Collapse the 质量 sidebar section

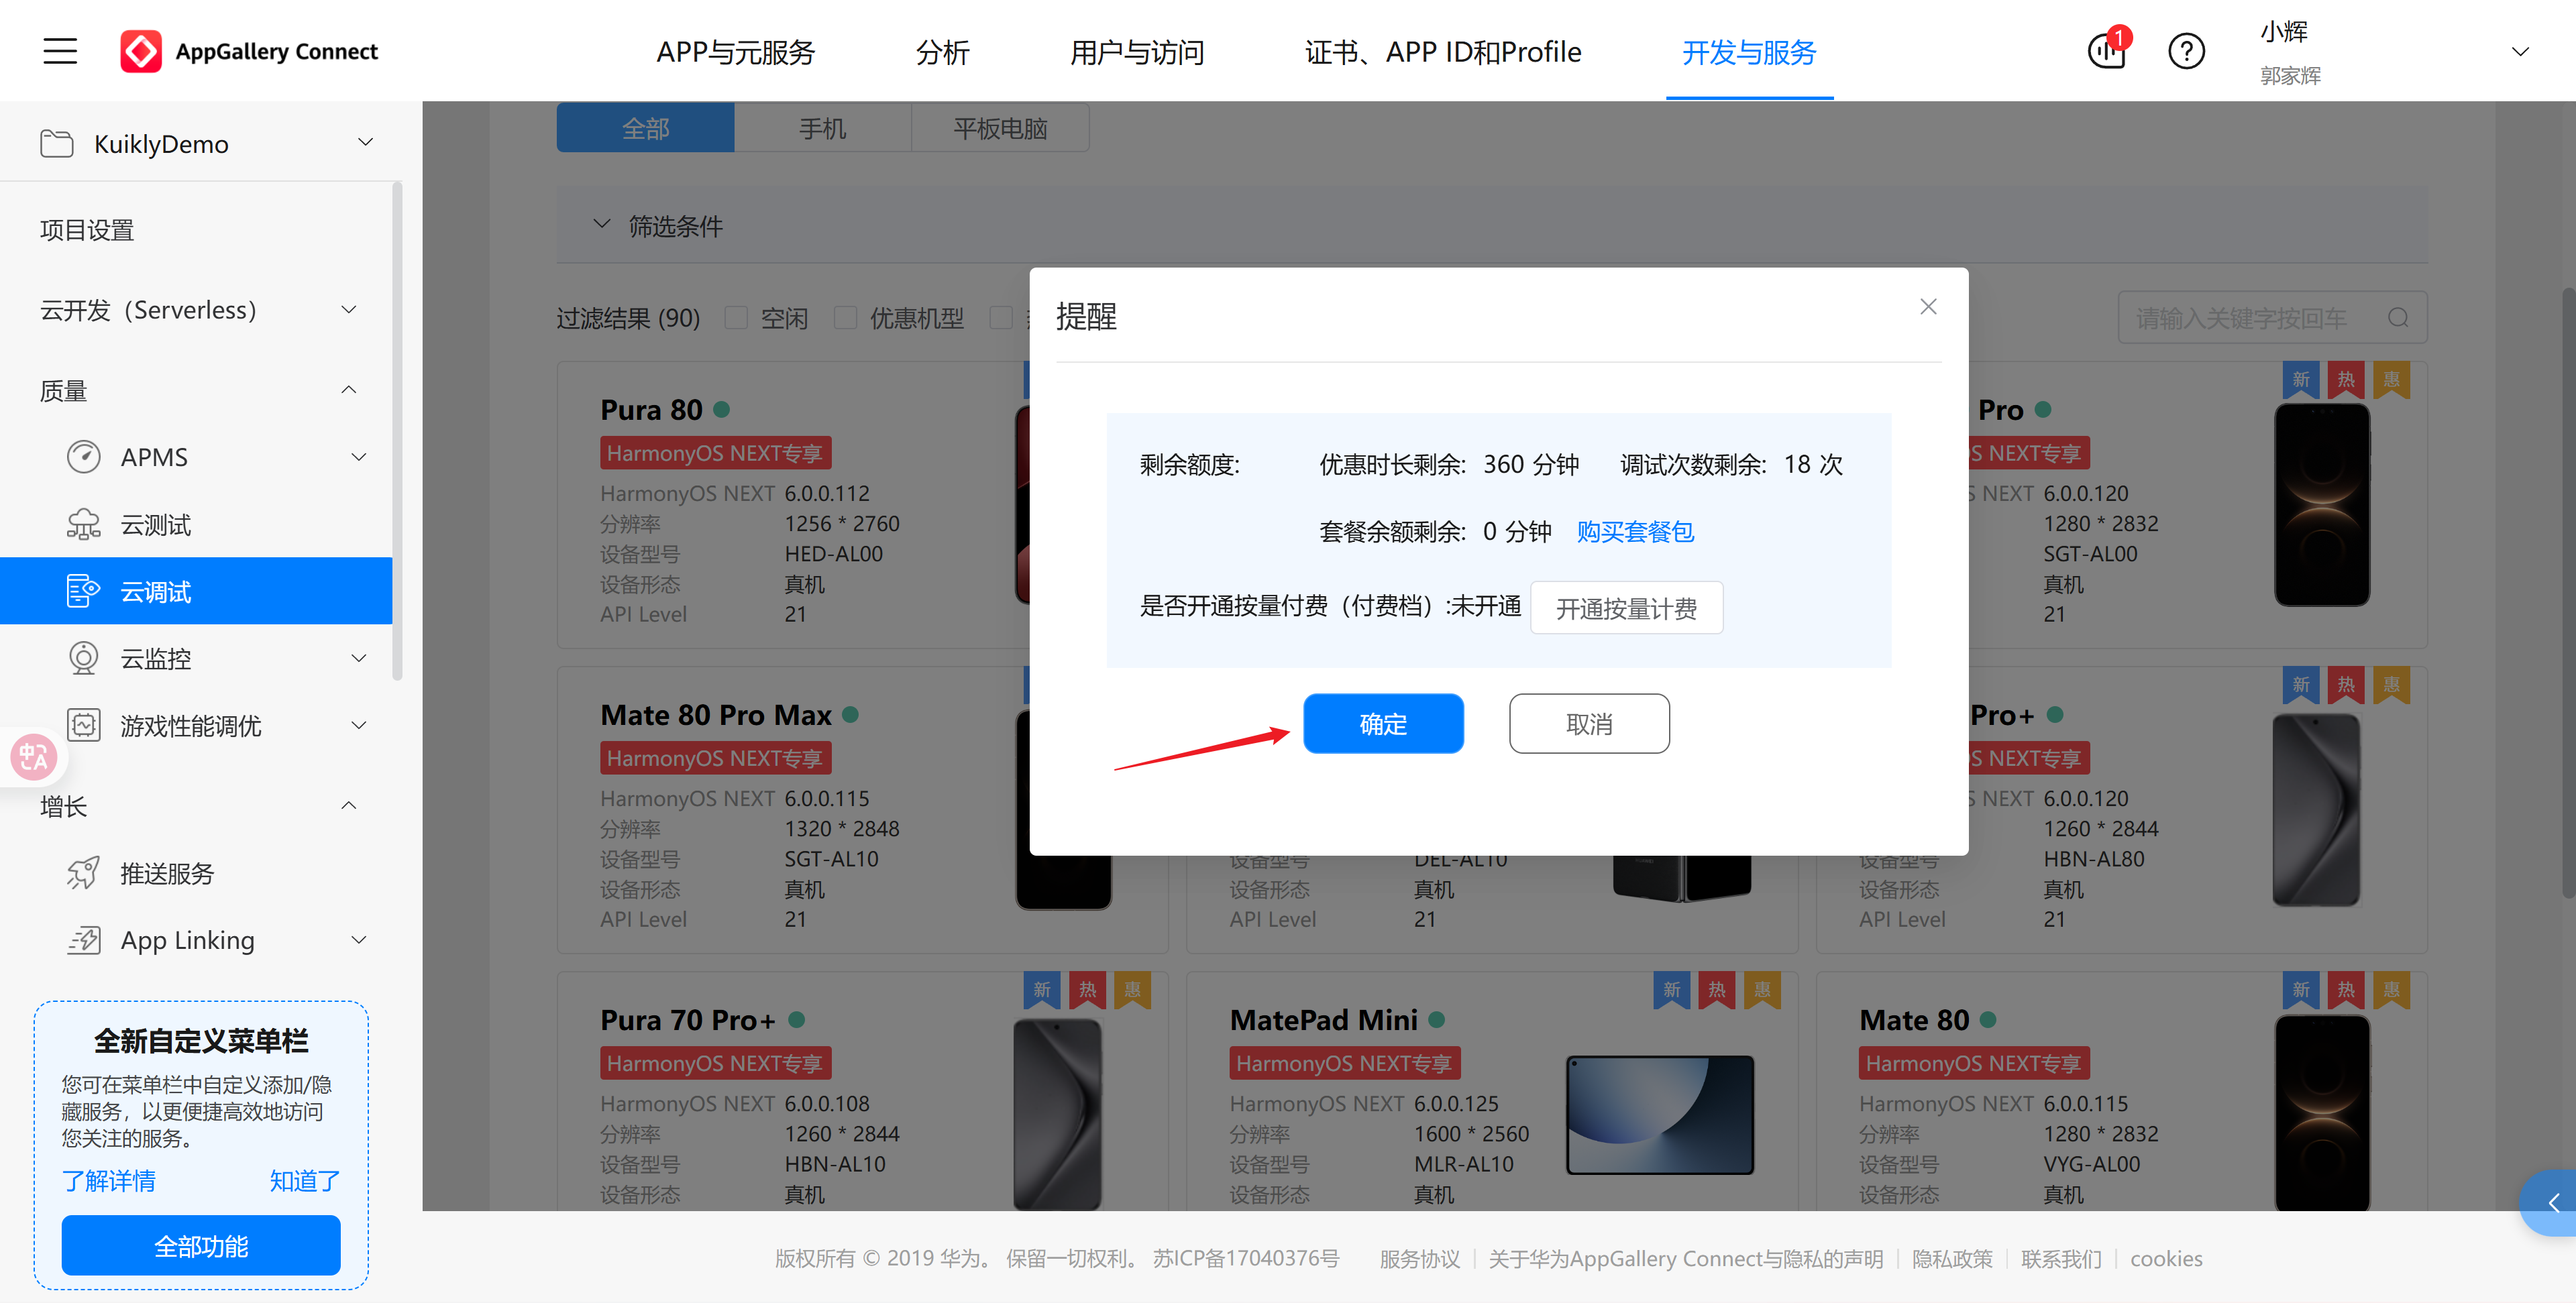click(x=348, y=389)
